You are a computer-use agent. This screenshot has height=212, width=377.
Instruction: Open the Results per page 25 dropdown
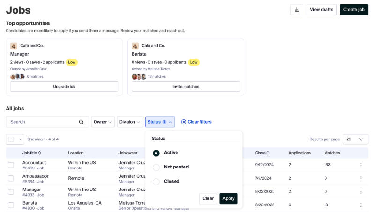point(355,139)
